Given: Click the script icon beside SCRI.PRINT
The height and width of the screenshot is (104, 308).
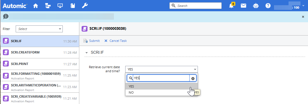Looking at the screenshot, I should 6,64.
